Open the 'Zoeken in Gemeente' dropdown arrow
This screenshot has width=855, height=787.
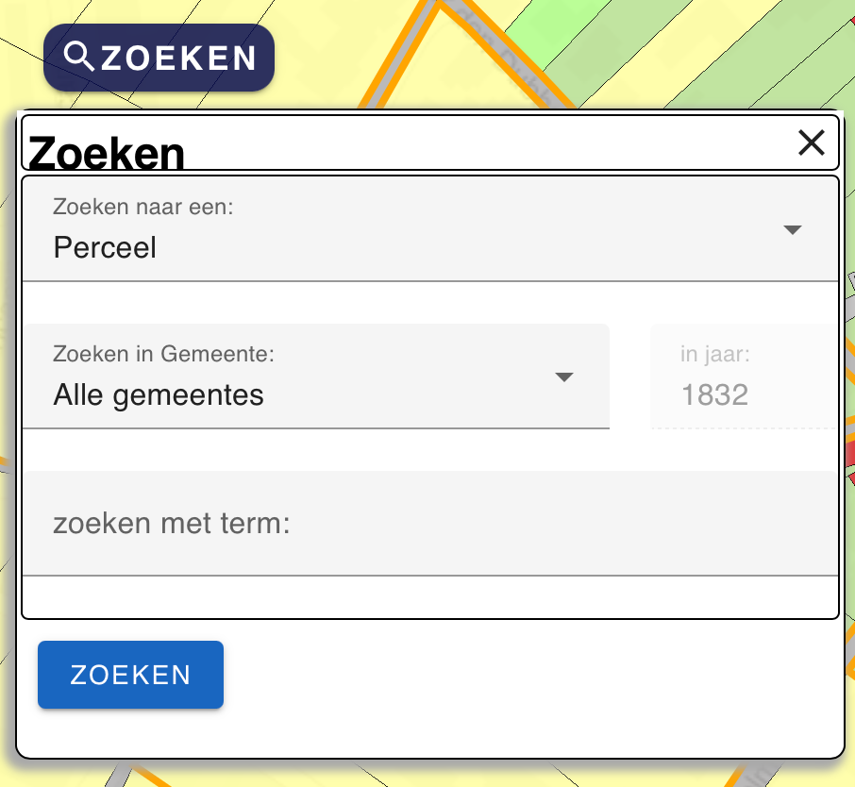(563, 377)
